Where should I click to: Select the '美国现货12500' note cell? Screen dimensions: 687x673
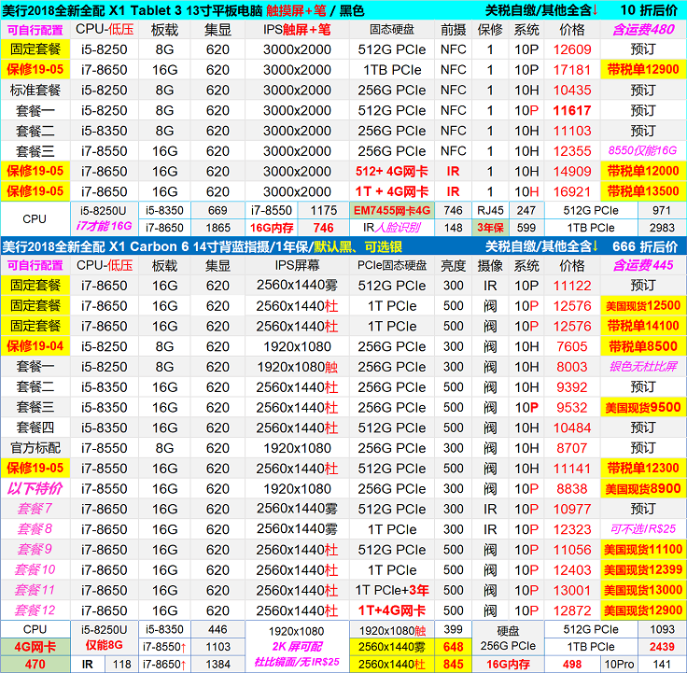(x=643, y=305)
